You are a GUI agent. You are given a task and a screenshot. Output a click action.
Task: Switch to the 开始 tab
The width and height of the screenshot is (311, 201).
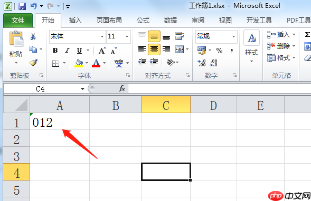click(x=48, y=21)
